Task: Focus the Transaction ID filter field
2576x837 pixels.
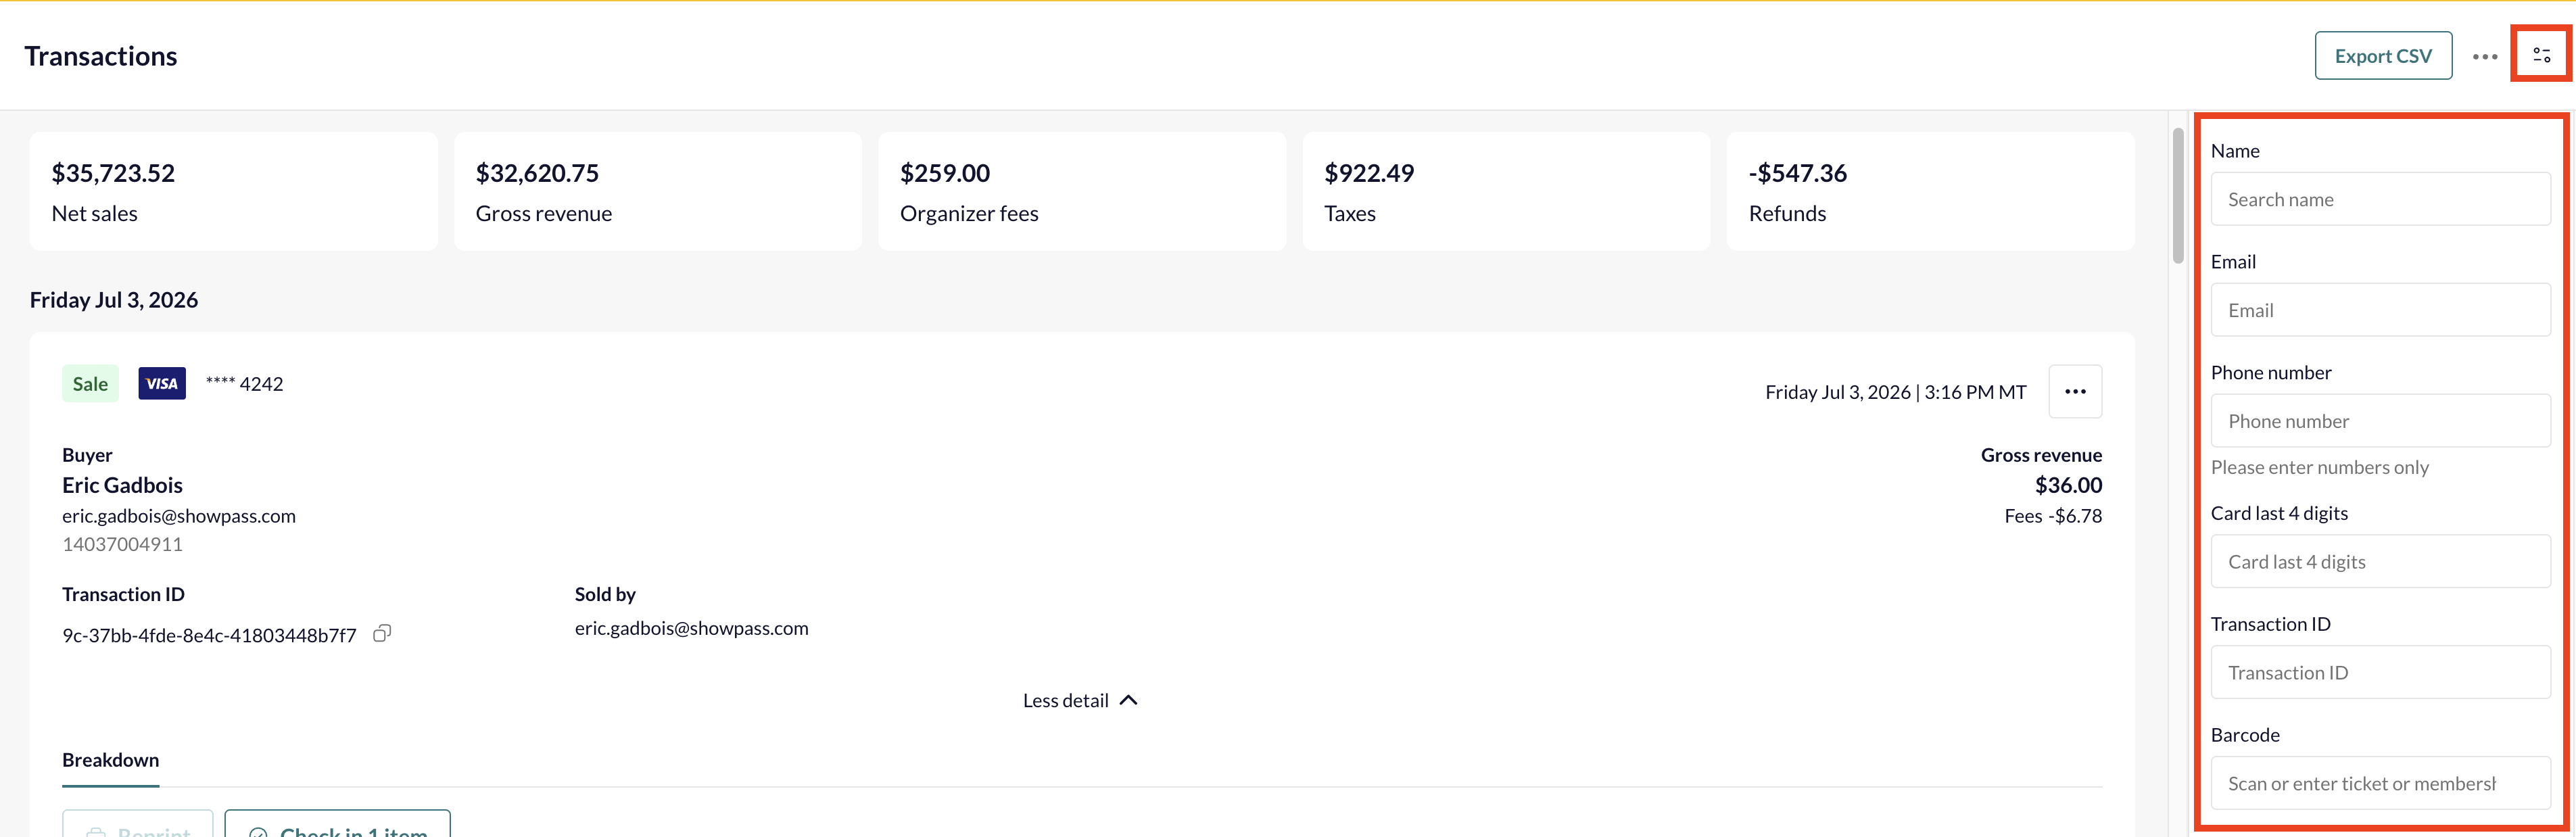Action: point(2380,672)
